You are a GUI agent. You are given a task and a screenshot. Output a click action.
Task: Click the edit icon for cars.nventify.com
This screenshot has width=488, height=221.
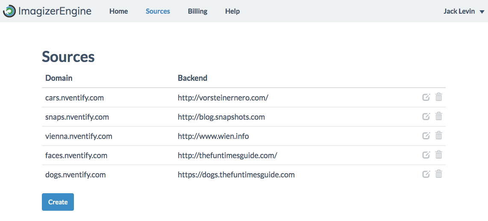(426, 97)
